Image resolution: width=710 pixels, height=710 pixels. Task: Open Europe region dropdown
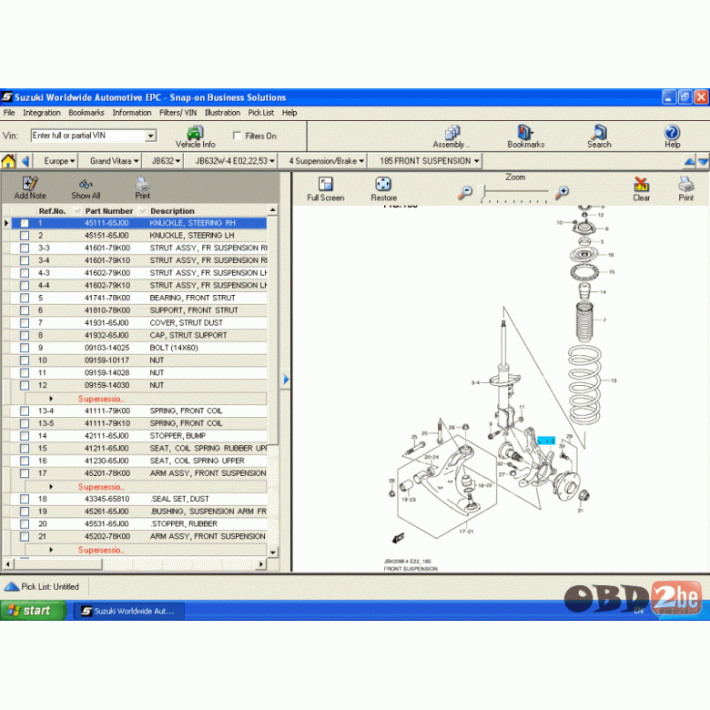(x=59, y=161)
